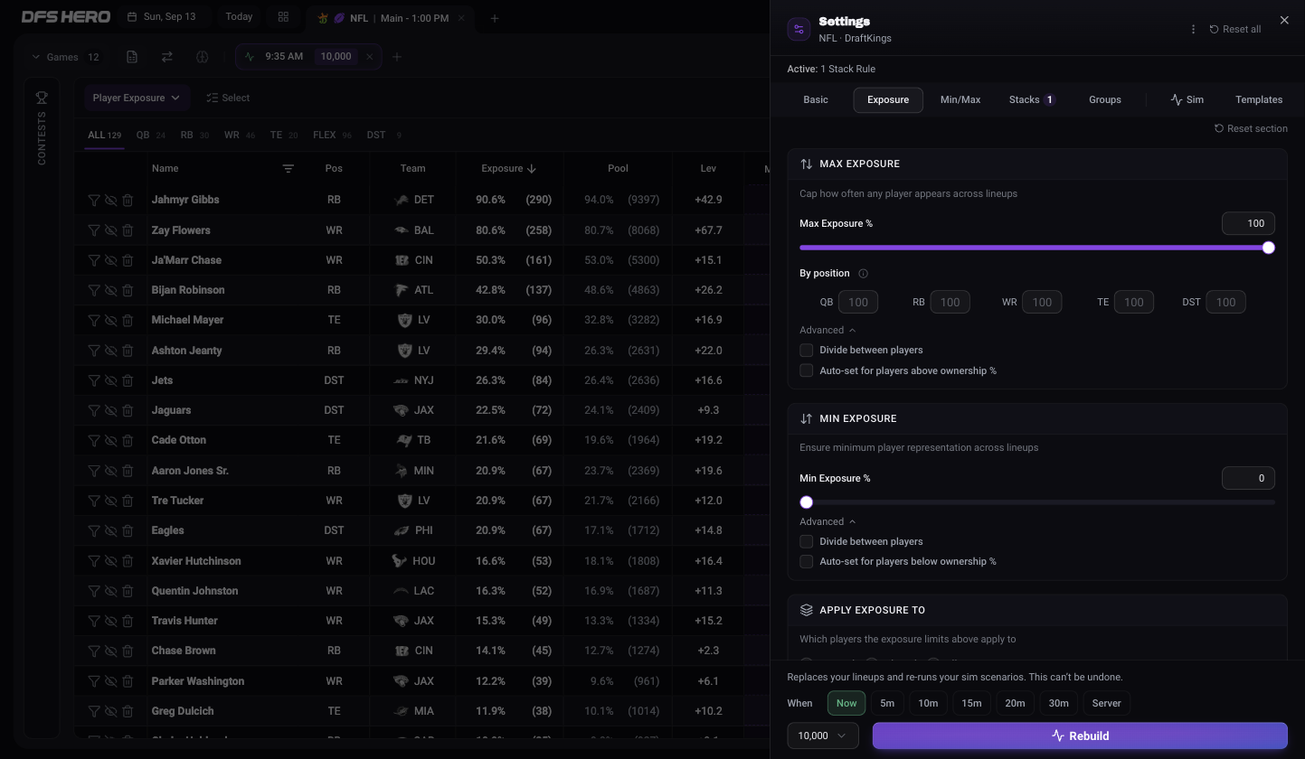Screen dimensions: 1305x759
Task: Click the Max Exposure % value field
Action: click(x=1248, y=223)
